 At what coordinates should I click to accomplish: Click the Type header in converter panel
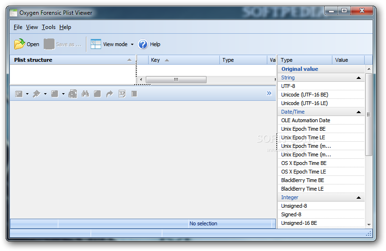pyautogui.click(x=305, y=60)
